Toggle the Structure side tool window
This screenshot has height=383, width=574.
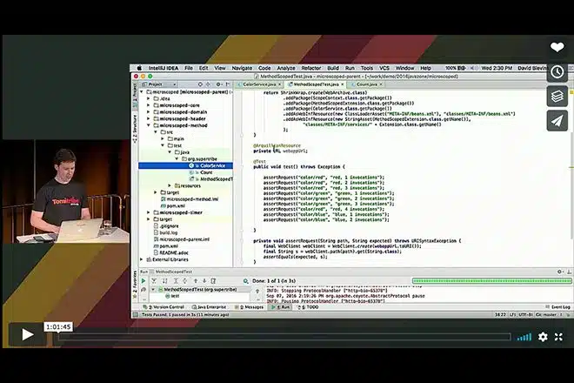135,128
